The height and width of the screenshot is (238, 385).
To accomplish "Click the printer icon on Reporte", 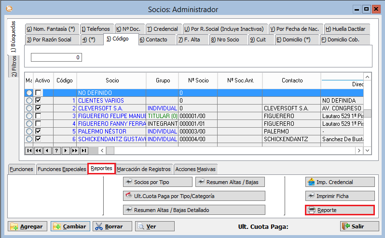I will (312, 210).
